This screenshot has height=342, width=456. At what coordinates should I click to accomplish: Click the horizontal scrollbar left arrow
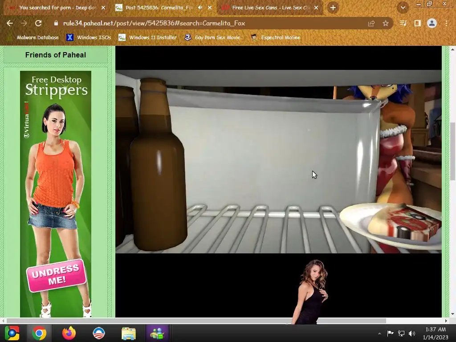click(3, 321)
